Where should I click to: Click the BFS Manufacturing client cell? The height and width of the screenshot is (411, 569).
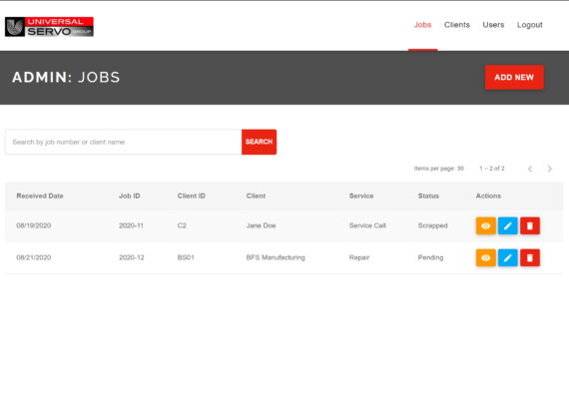click(276, 257)
